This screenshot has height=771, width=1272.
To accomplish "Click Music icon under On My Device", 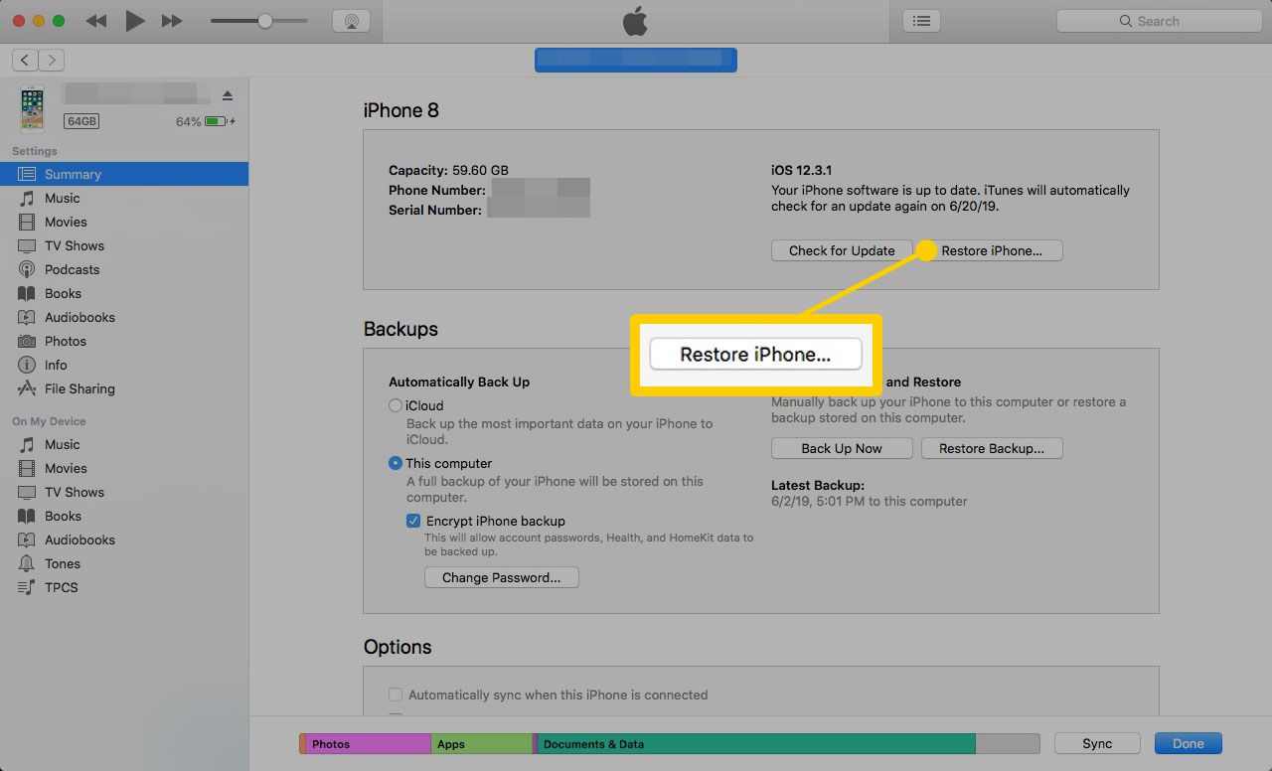I will (x=27, y=444).
